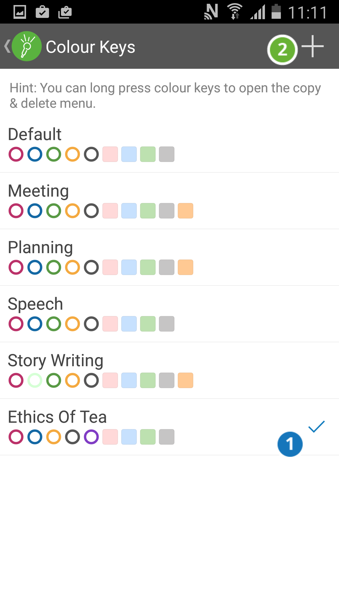Tap purple ring in Ethics Of Tea
This screenshot has height=603, width=339.
(91, 437)
